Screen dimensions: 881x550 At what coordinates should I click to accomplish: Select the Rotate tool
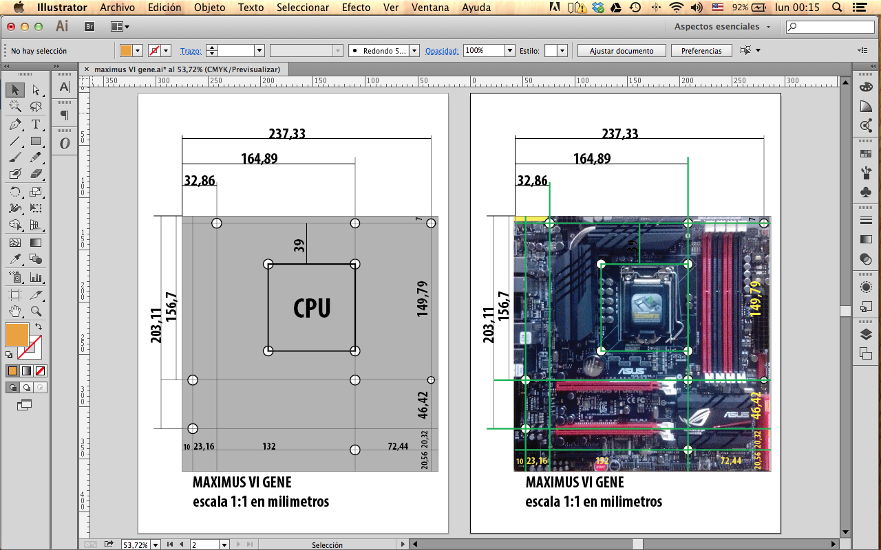click(14, 192)
